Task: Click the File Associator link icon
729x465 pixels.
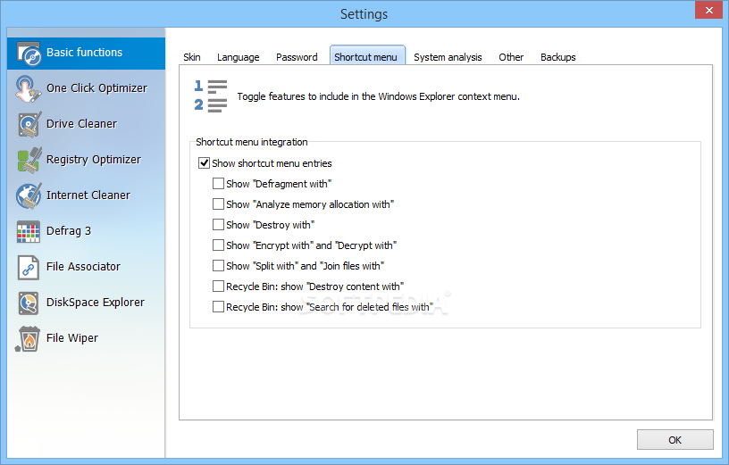Action: 29,267
